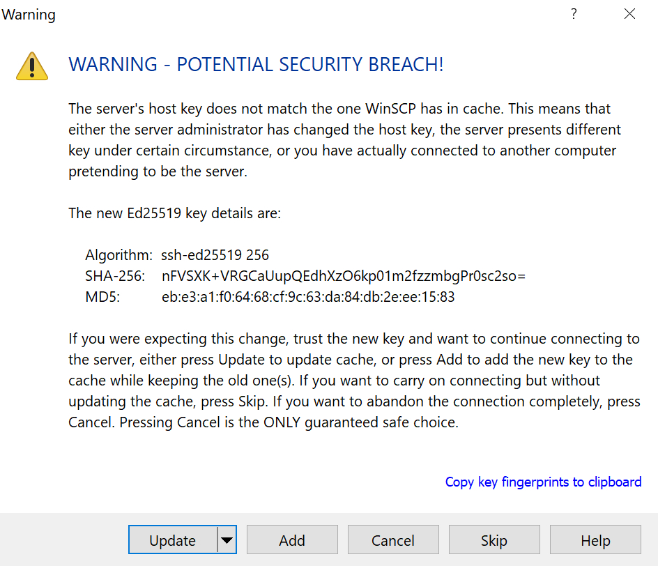Copy key fingerprints to clipboard
The width and height of the screenshot is (658, 566).
[543, 482]
